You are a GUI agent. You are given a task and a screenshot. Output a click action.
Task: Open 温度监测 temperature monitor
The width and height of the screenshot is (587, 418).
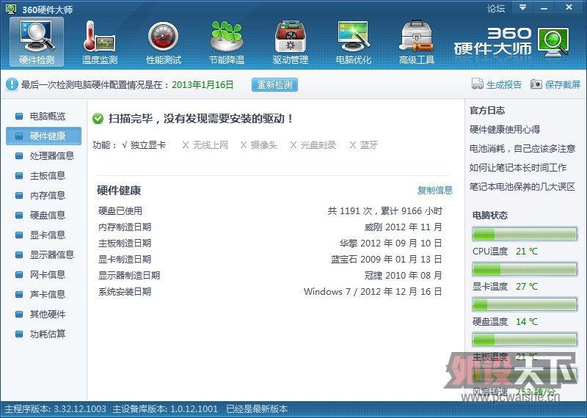100,42
